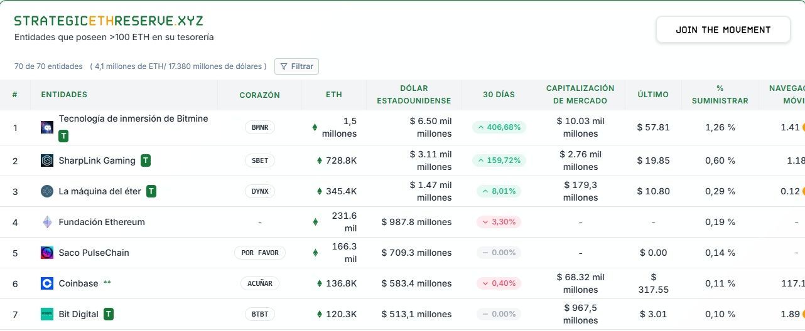Click the 1,26 % supply cell

coord(720,127)
